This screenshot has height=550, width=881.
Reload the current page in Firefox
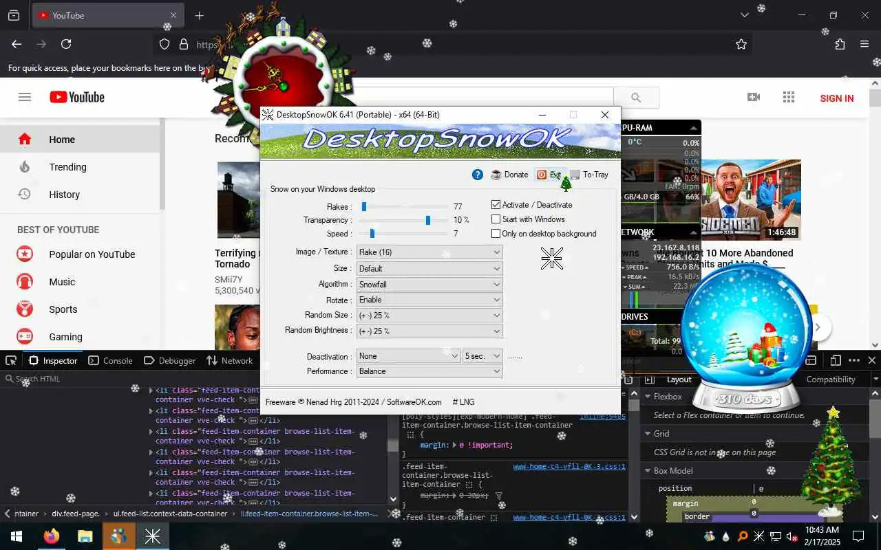tap(66, 44)
